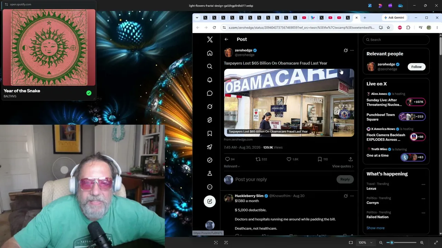This screenshot has width=442, height=248.
Task: Open Clipchamp icon in Photos titlebar
Action: click(390, 6)
